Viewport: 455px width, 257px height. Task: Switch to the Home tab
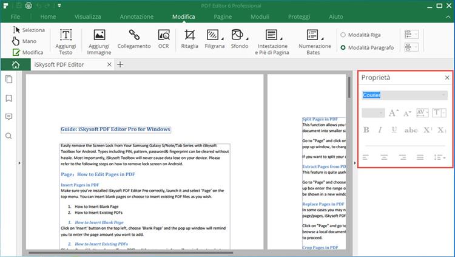click(48, 17)
